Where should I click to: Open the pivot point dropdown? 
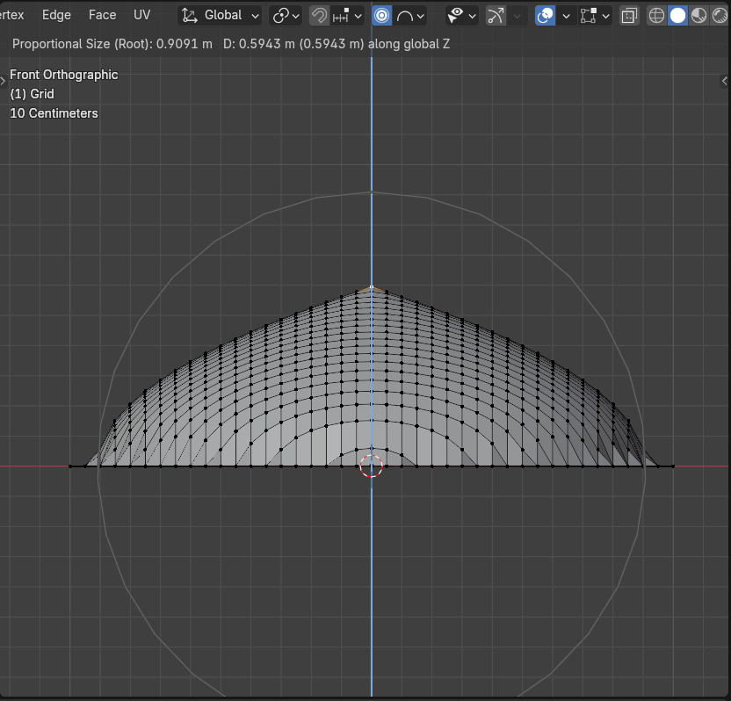tap(286, 15)
